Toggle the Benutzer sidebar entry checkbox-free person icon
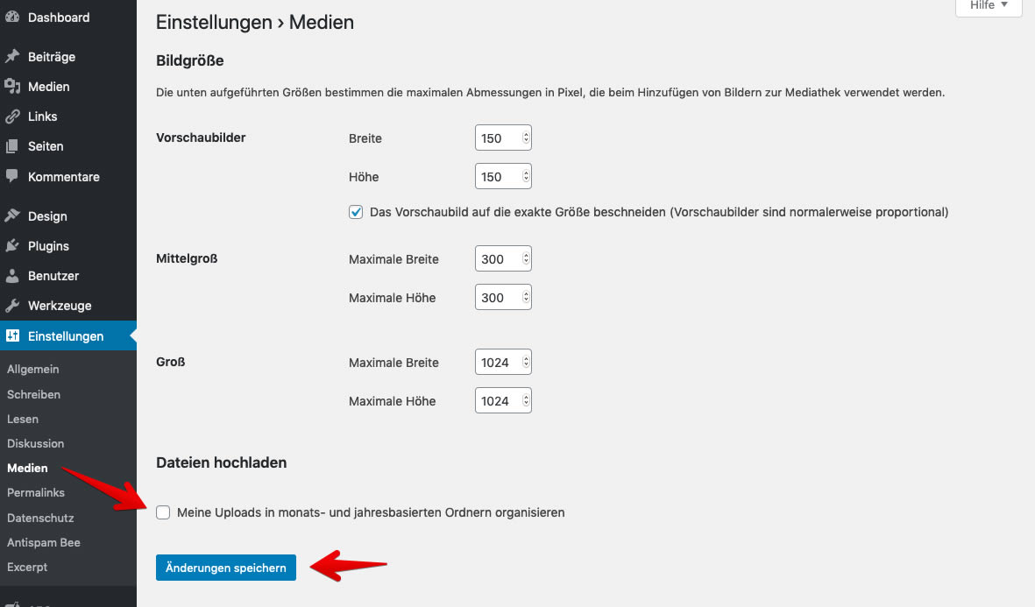This screenshot has width=1035, height=607. (x=13, y=275)
